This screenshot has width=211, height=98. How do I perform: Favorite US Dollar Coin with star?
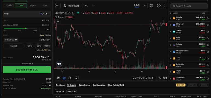(x=208, y=52)
